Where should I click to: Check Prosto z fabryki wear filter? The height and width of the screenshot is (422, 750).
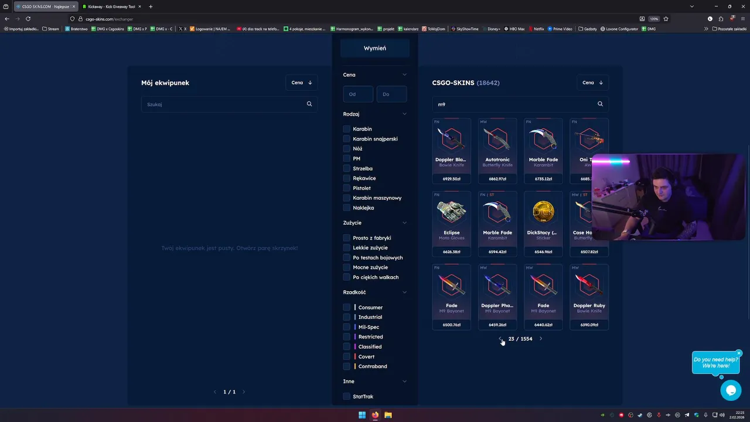click(347, 238)
